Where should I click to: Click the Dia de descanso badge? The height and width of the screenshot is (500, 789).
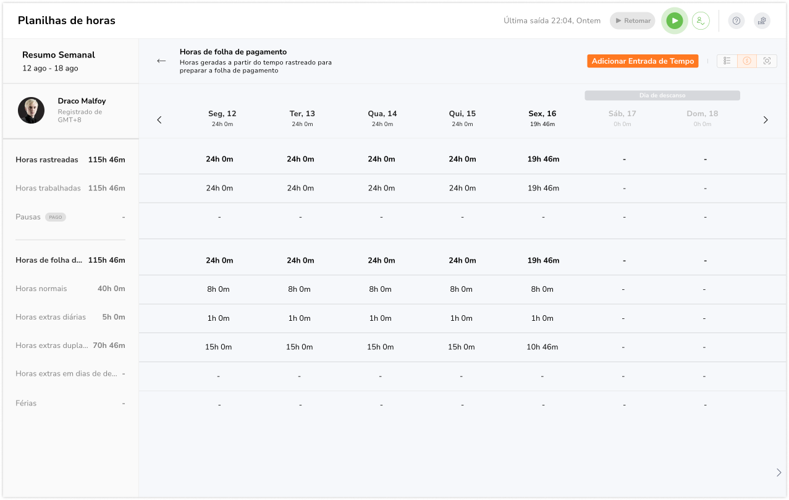point(662,96)
